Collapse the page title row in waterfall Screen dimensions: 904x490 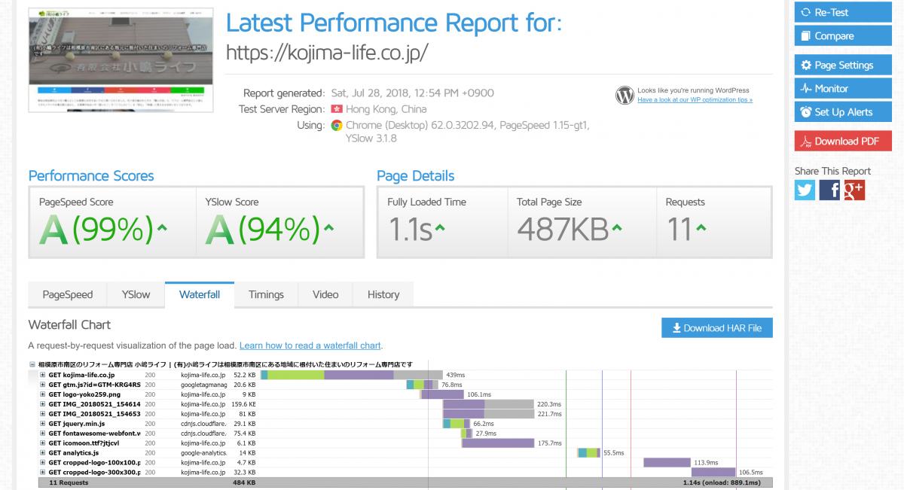tap(32, 364)
